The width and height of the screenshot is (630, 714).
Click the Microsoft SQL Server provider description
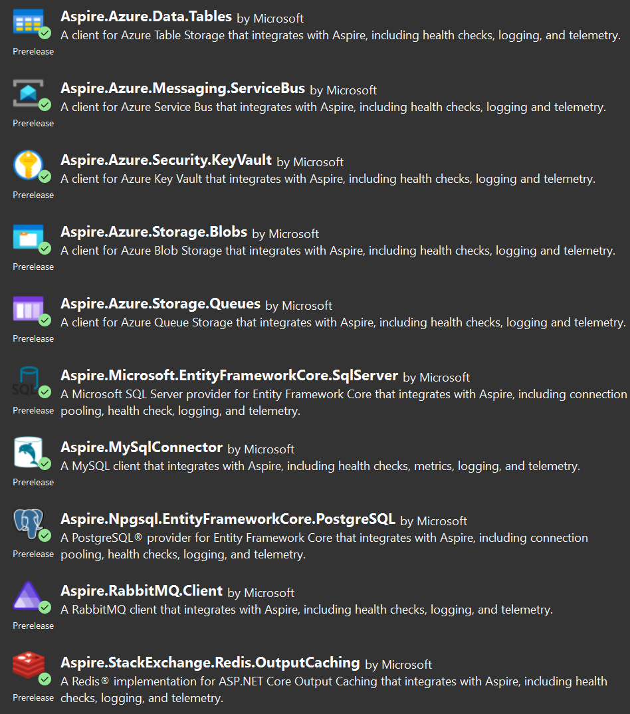click(344, 402)
